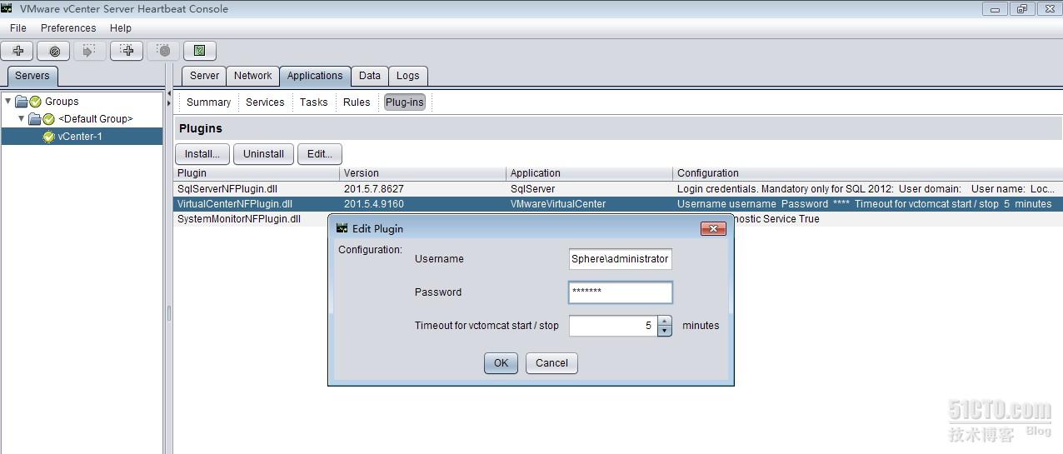Click the green check status icon of vCenter-1
This screenshot has height=454, width=1063.
[49, 137]
